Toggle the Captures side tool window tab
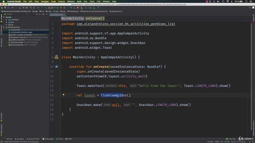 (x=1, y=43)
